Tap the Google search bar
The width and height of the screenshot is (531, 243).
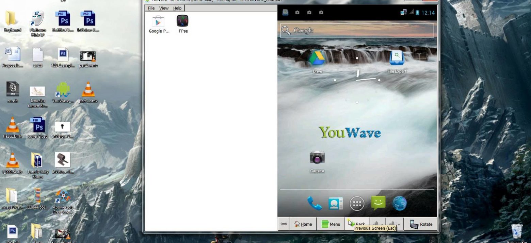pyautogui.click(x=357, y=31)
